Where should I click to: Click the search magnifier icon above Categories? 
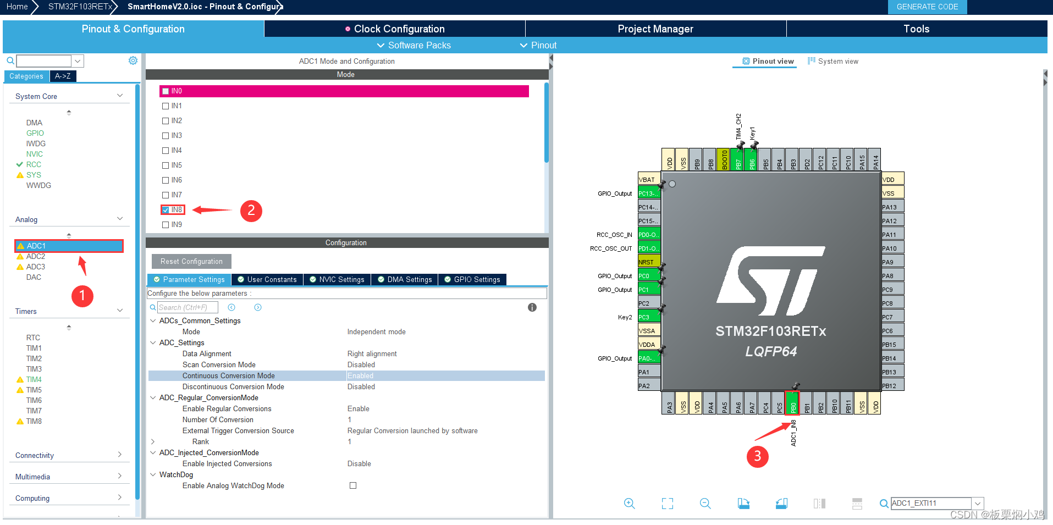click(x=10, y=60)
